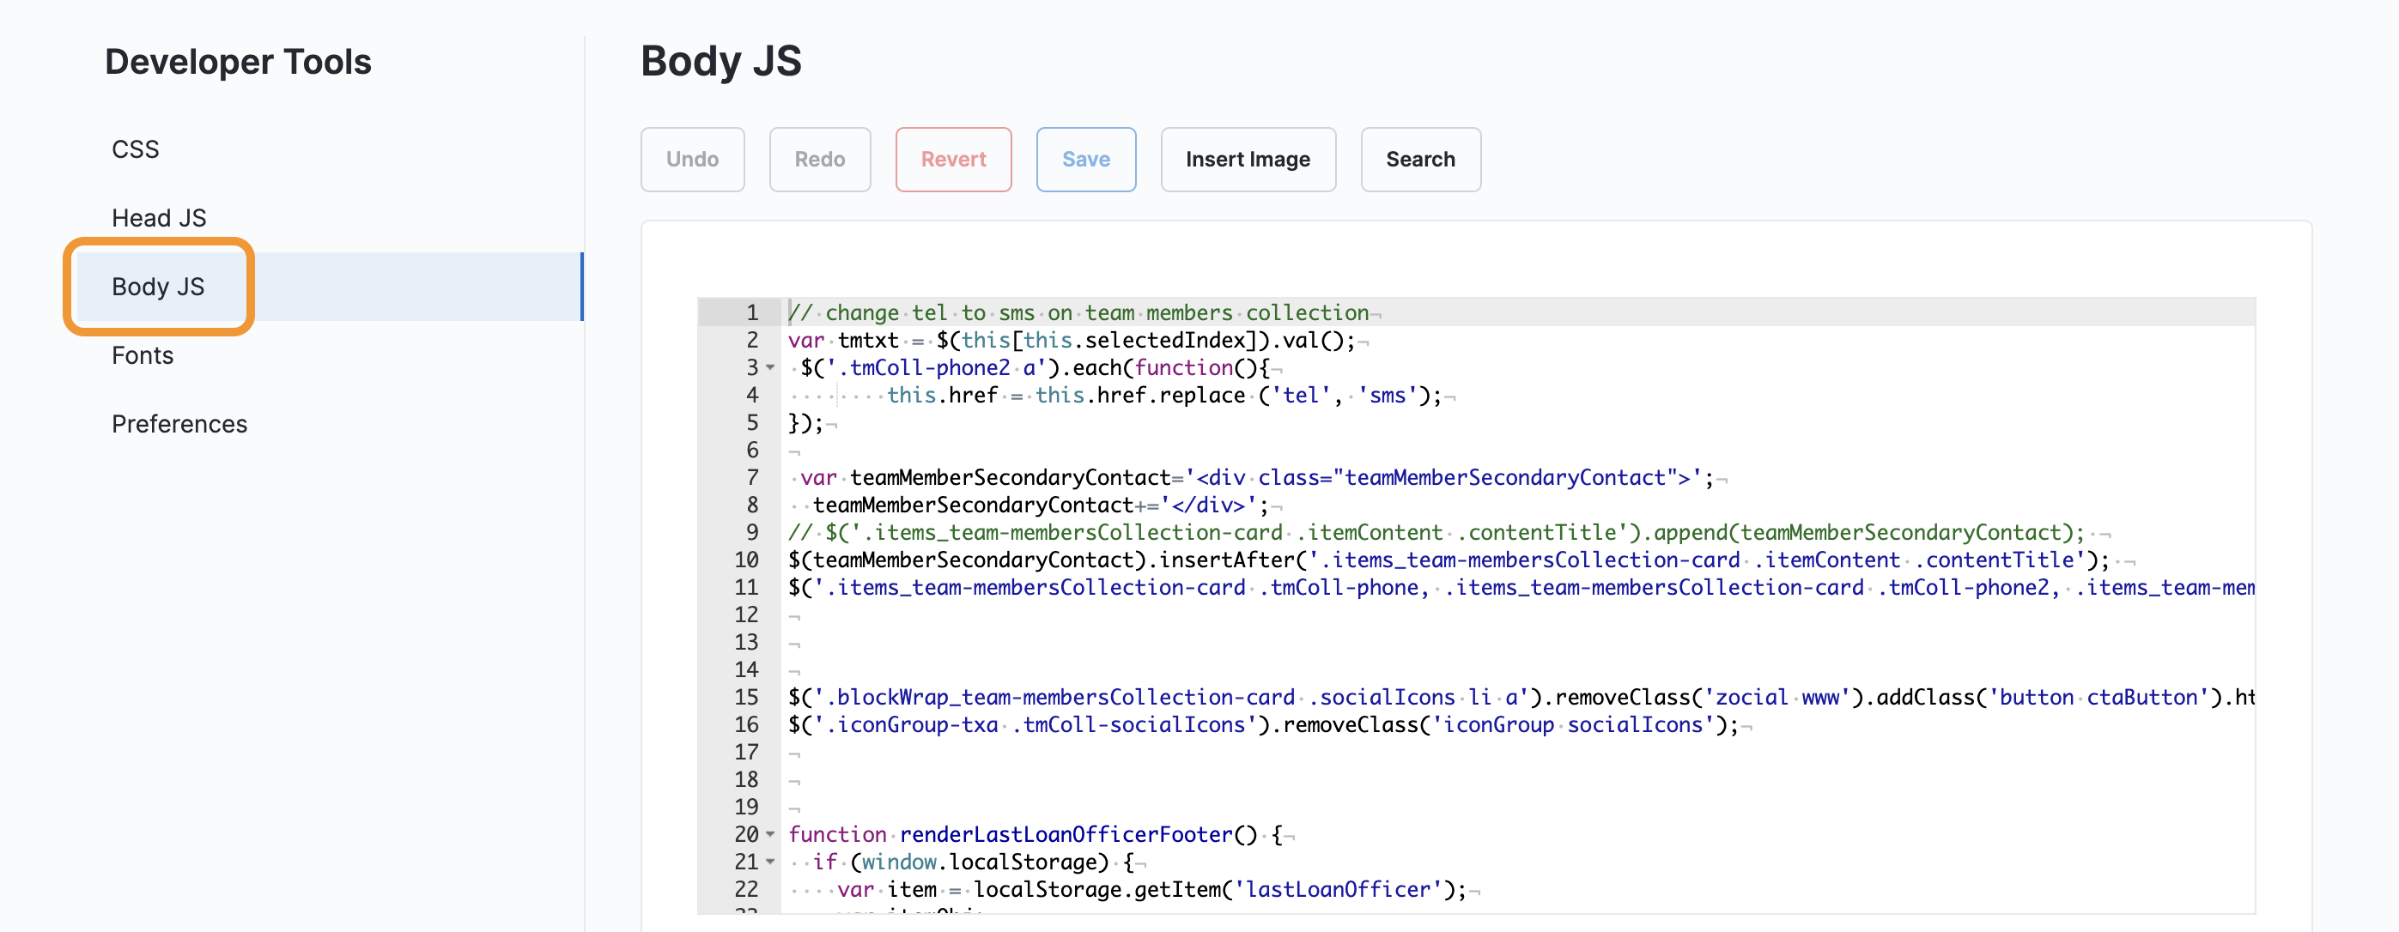Toggle fold arrow on line 21

coord(770,862)
